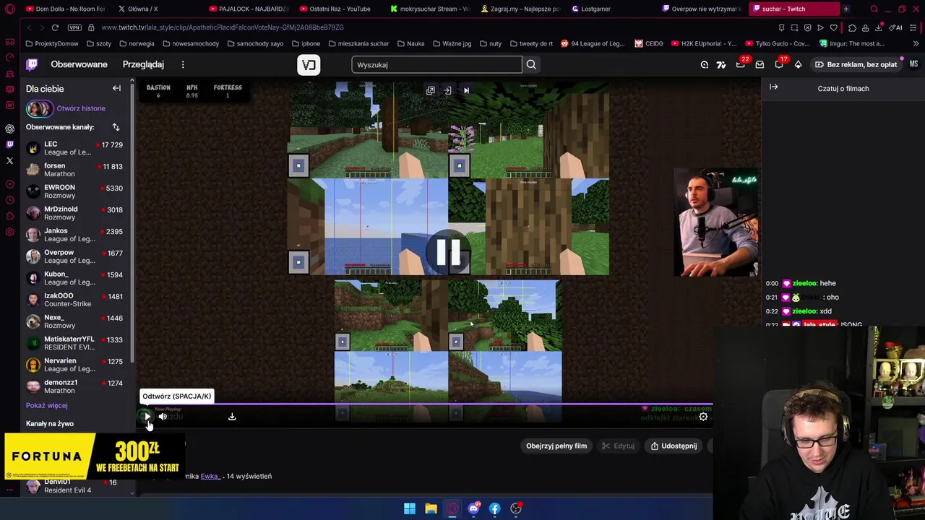Sort observed channels with the arrows icon
The width and height of the screenshot is (925, 520).
[116, 127]
